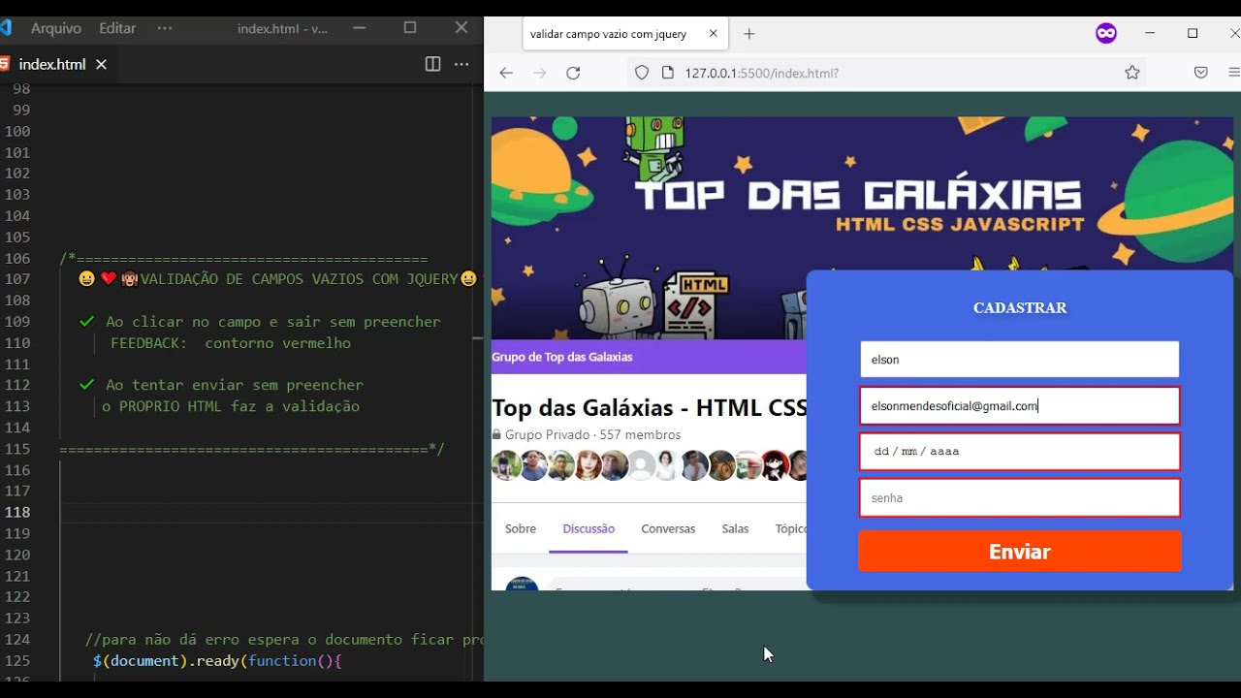Click the comment 'VALIDAÇÃO DE CAMPOS VAZIOS COM JQUERY'

(299, 279)
